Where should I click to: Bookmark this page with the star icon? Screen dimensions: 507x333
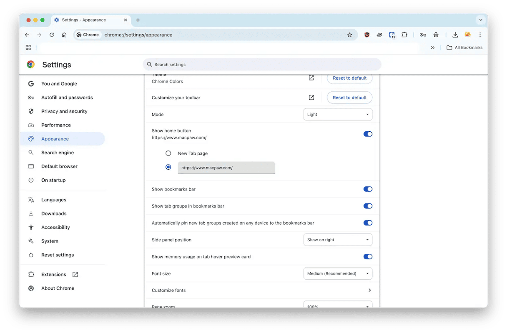pos(349,35)
